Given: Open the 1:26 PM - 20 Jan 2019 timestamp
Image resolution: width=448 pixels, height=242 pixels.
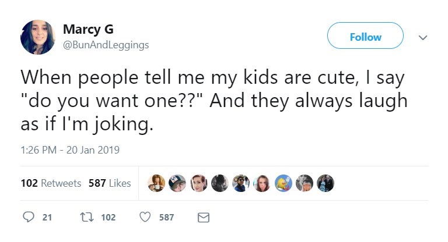Looking at the screenshot, I should tap(69, 150).
